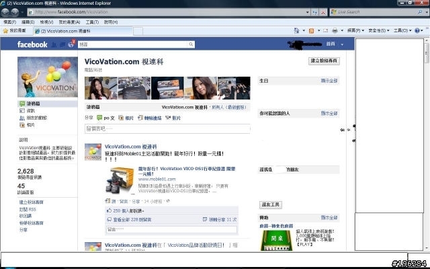Viewport: 430px width, 269px height.
Task: Open the www.moble01.com link
Action: click(x=157, y=179)
